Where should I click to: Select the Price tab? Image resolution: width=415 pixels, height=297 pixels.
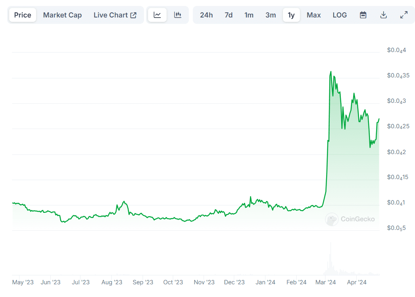click(22, 15)
